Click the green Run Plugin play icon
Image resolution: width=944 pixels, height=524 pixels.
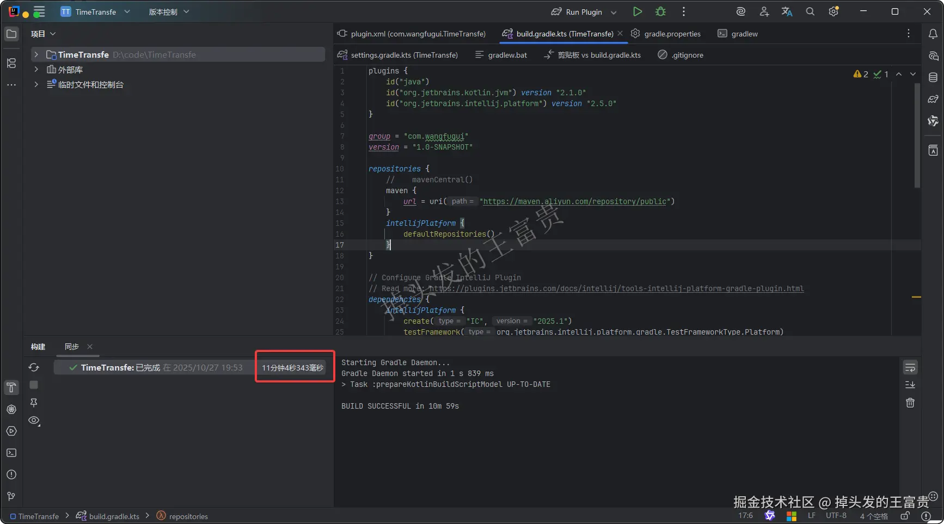pos(637,11)
